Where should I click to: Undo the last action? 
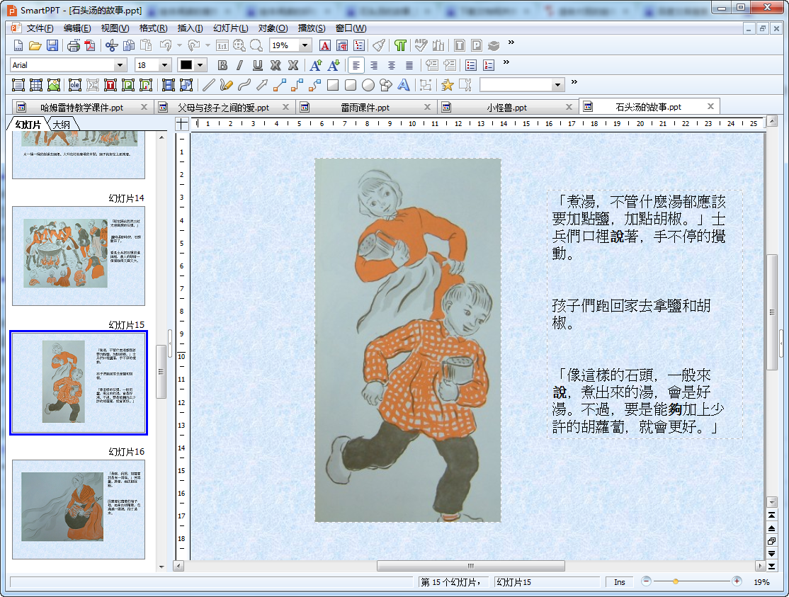point(166,46)
